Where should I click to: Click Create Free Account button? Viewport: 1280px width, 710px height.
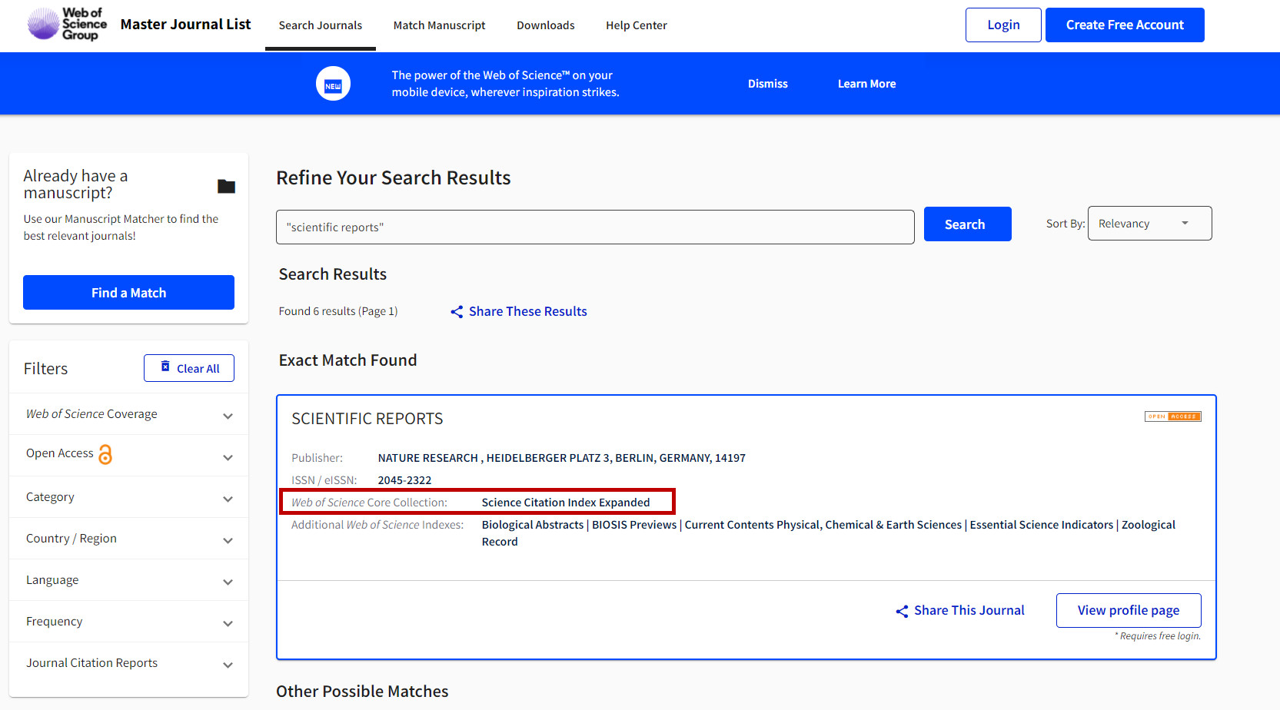pyautogui.click(x=1125, y=25)
